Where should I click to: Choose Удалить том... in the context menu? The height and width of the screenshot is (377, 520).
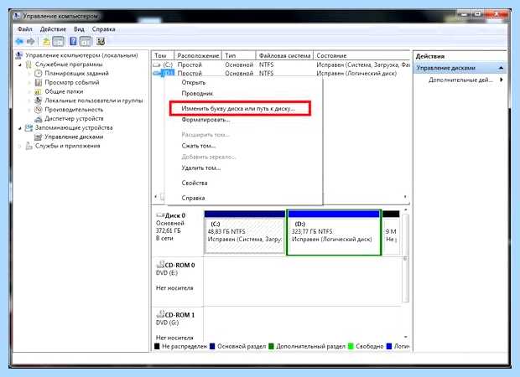[x=201, y=168]
